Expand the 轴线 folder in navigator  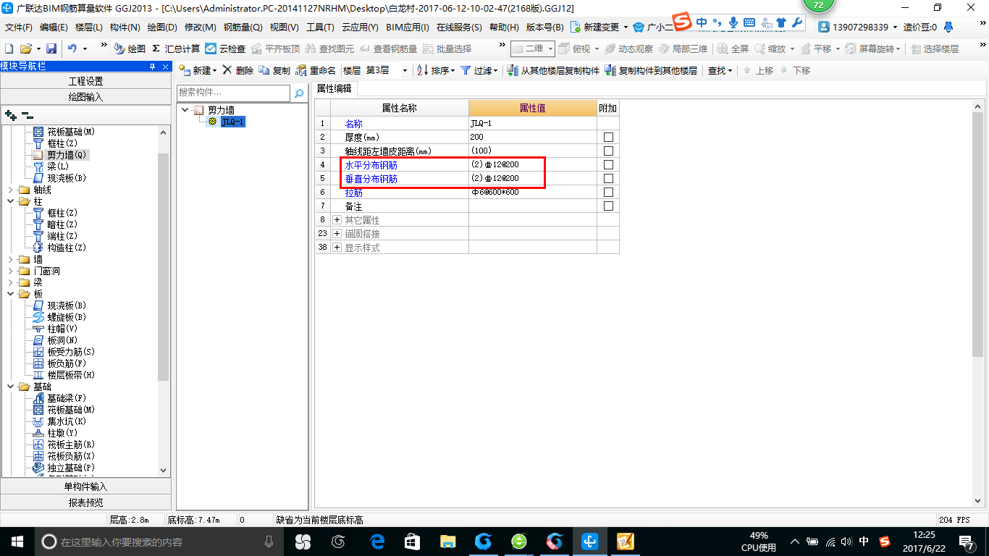click(x=11, y=190)
